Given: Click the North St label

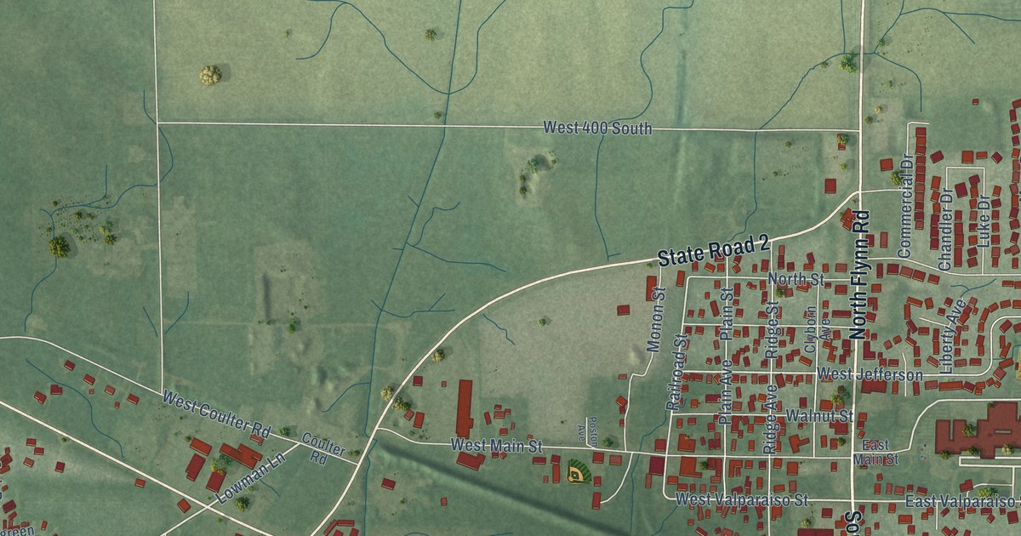Looking at the screenshot, I should [x=796, y=279].
